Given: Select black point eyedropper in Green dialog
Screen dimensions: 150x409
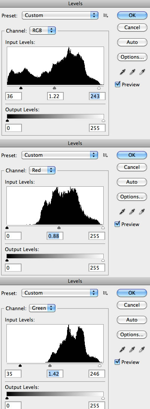Looking at the screenshot, I should (122, 349).
